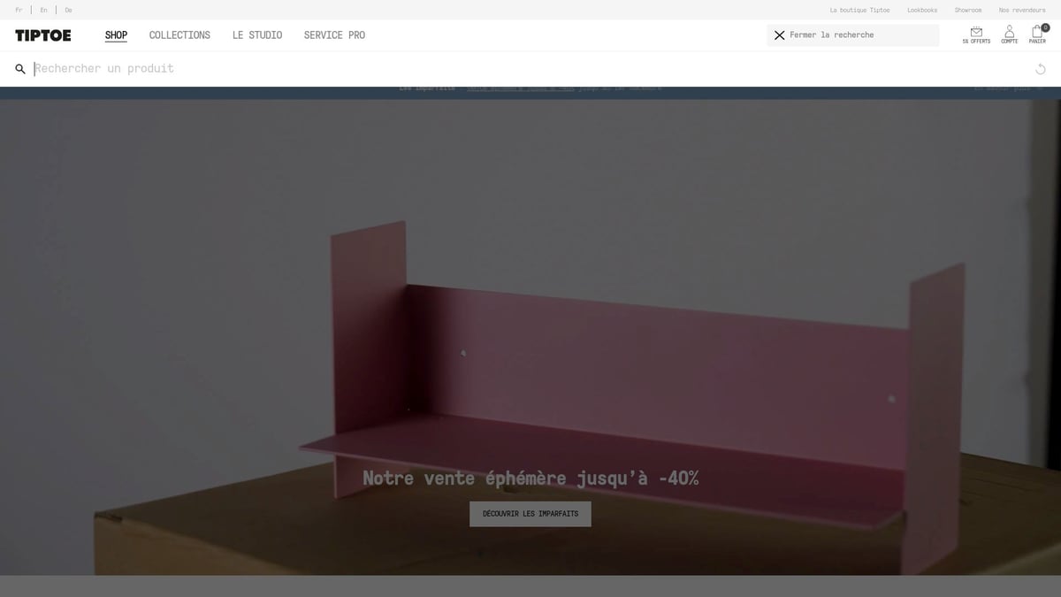Open the Collections menu
The width and height of the screenshot is (1061, 597).
click(x=179, y=35)
